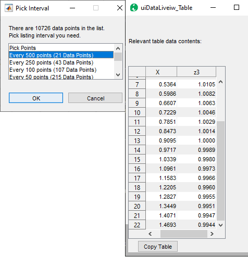Click the X column header
The image size is (248, 257).
(x=161, y=72)
